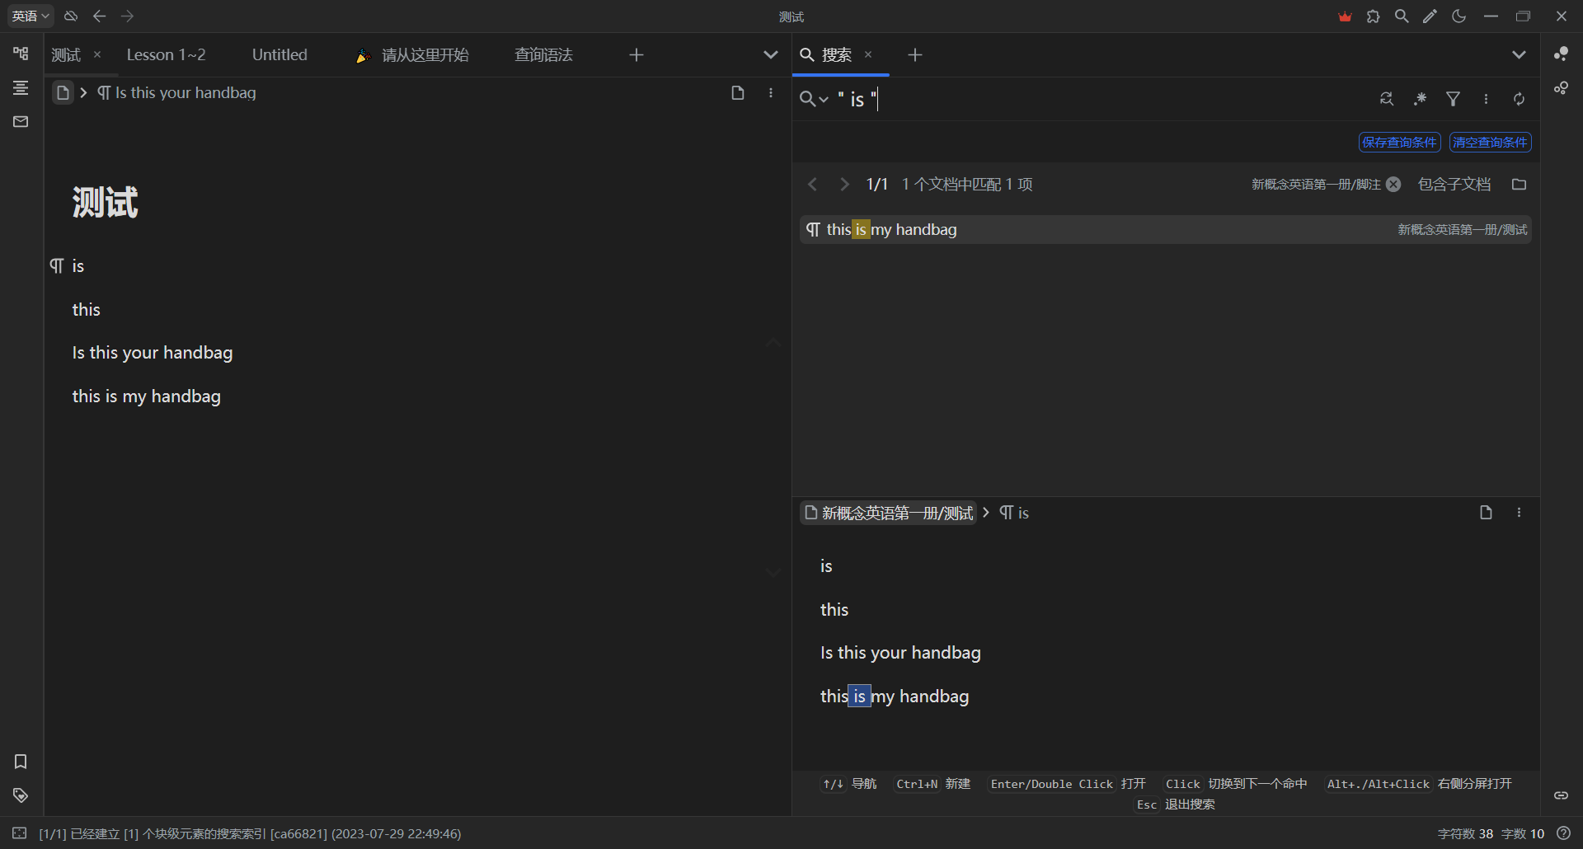
Task: Open the help question mark icon
Action: (1563, 833)
